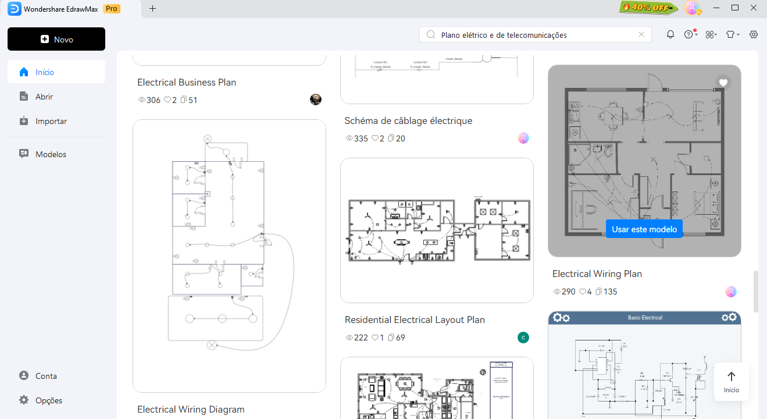The height and width of the screenshot is (419, 767).
Task: Favorite the Electrical Wiring Plan template
Action: point(723,83)
